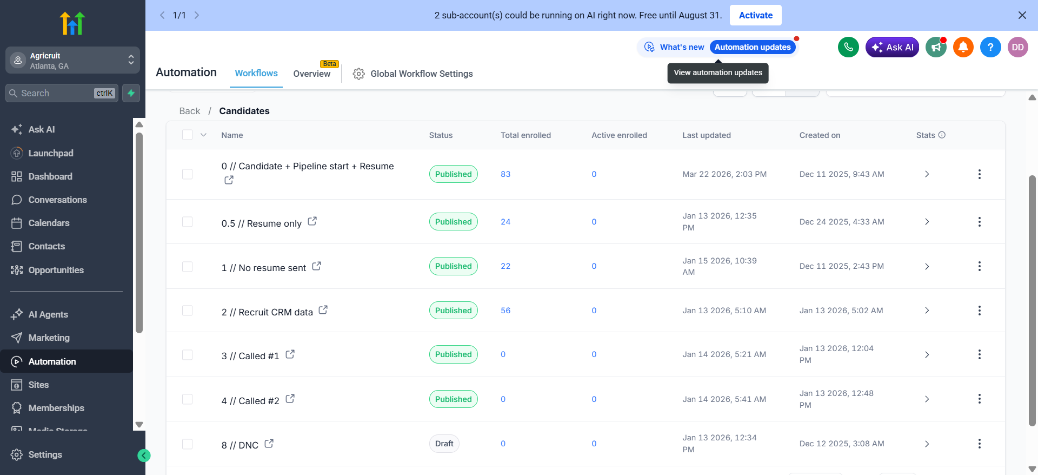Open three-dot menu for 4 // Called #2

(x=979, y=399)
